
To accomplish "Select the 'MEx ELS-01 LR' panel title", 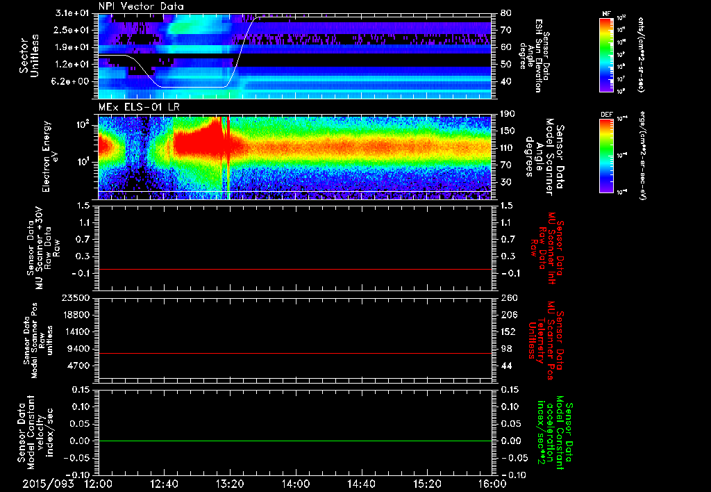I will click(137, 107).
